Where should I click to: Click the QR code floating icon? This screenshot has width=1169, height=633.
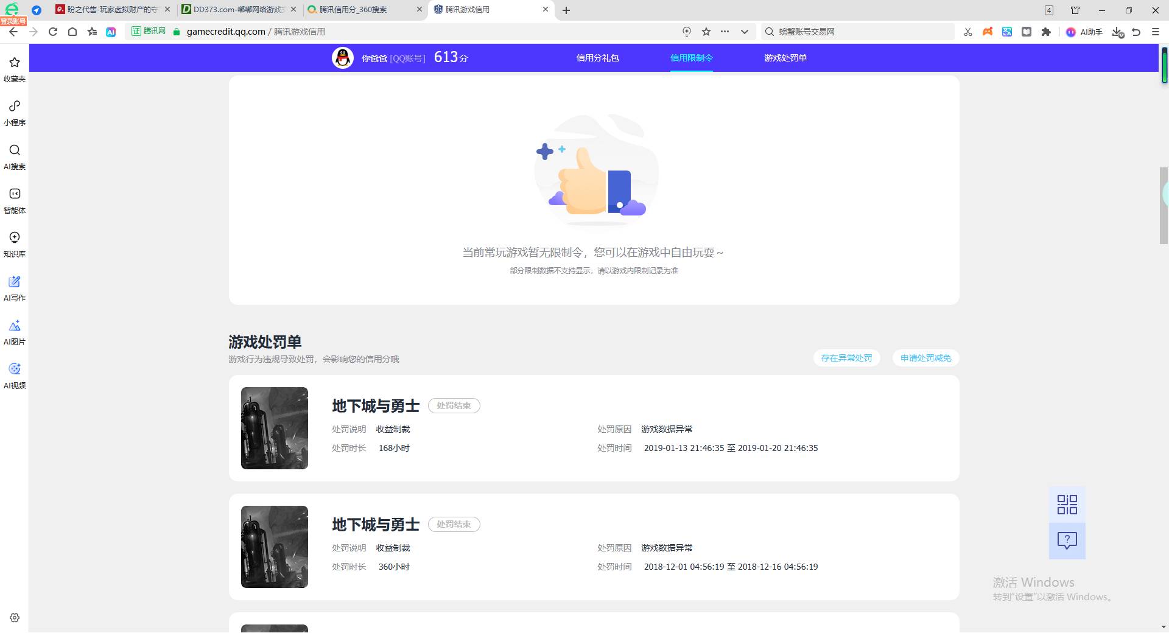pos(1067,505)
